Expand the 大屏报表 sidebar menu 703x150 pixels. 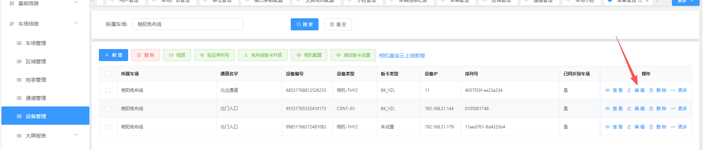pyautogui.click(x=45, y=136)
